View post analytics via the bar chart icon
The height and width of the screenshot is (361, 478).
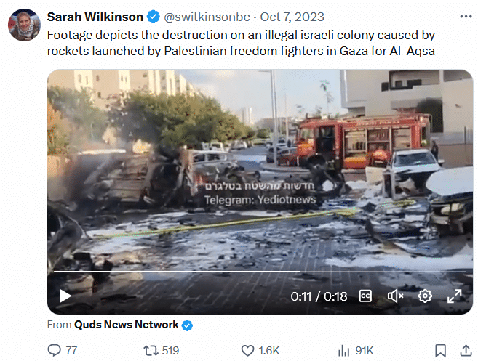343,351
